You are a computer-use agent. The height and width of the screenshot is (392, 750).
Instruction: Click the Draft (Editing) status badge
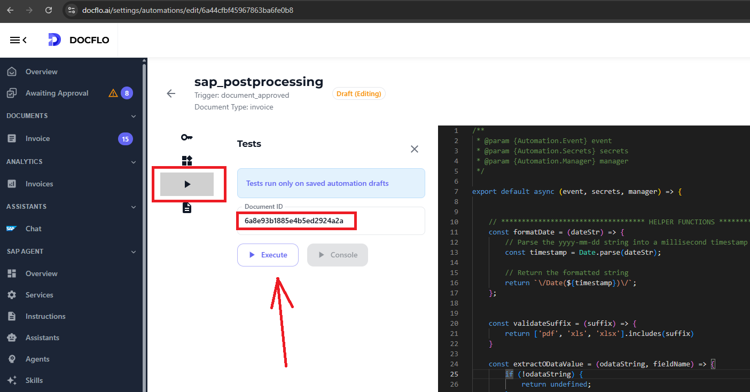(359, 93)
